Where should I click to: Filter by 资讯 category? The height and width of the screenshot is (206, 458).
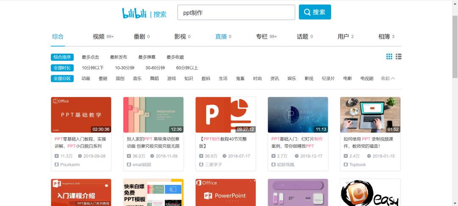(x=274, y=79)
